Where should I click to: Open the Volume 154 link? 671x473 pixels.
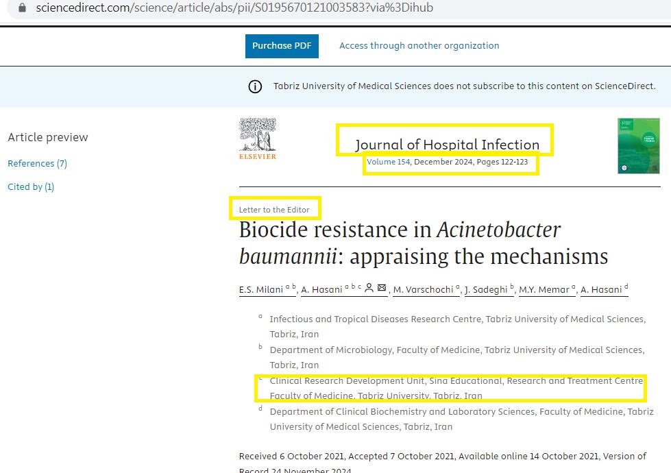click(388, 162)
